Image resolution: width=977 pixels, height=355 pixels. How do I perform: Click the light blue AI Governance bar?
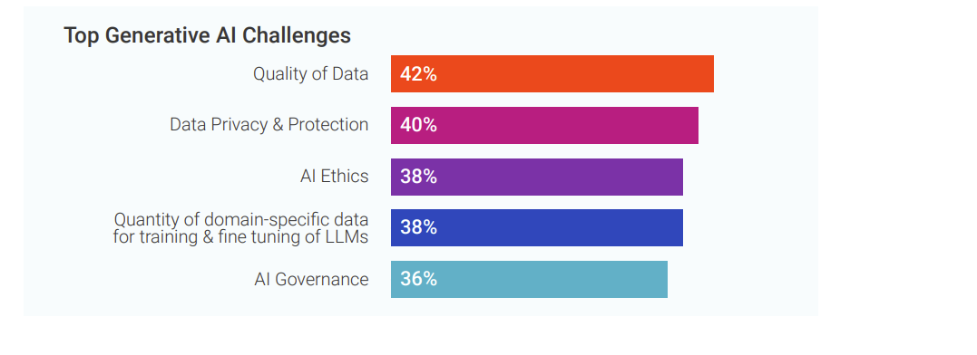529,279
